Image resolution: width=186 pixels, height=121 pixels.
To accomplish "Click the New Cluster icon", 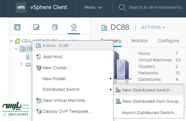I will [39, 68].
